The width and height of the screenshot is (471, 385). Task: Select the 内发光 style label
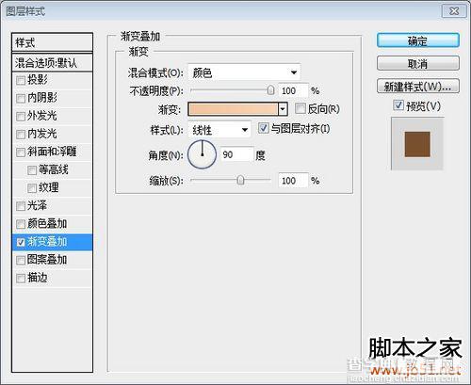42,134
